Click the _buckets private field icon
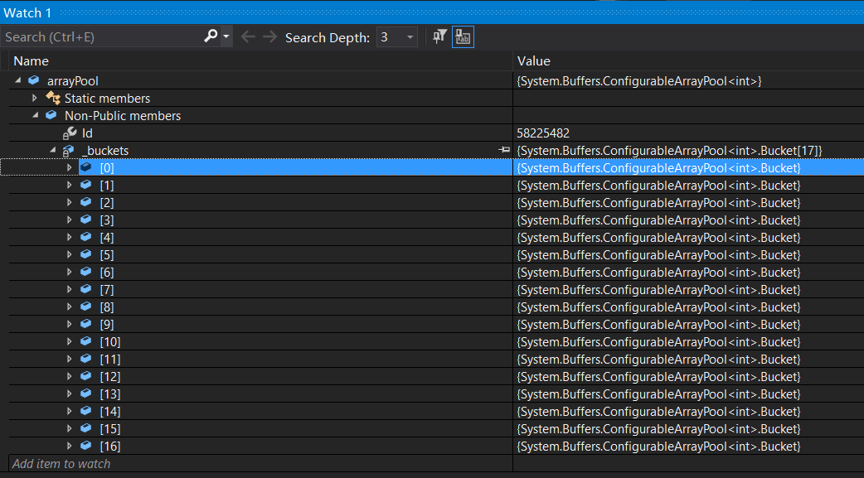864x478 pixels. 69,150
